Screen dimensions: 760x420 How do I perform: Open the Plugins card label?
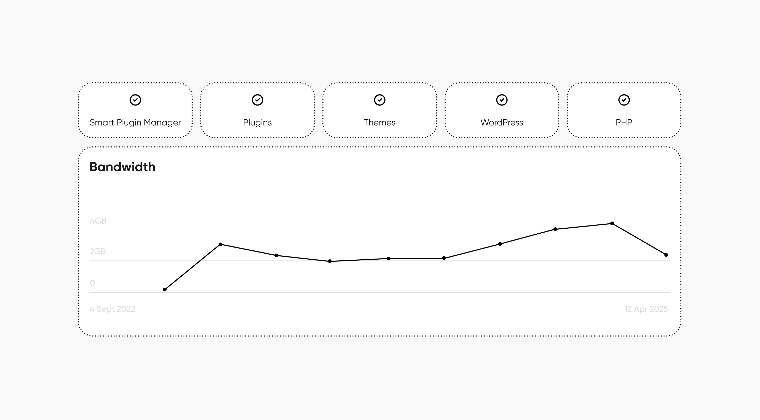(257, 122)
